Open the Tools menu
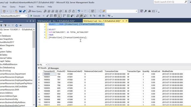 (x=31, y=7)
